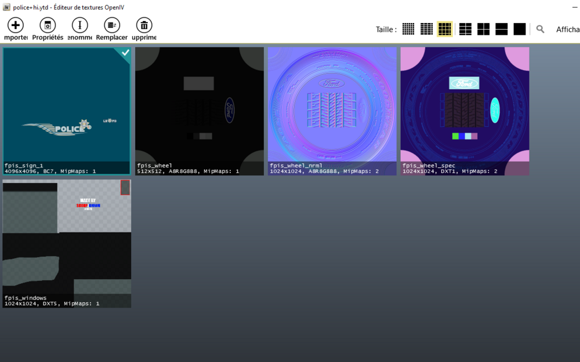Viewport: 580px width, 362px height.
Task: Click the Renommer text-cursor icon
Action: coord(79,25)
